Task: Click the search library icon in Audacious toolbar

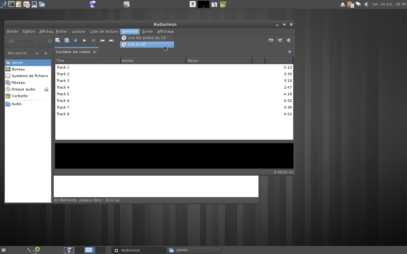Action: tap(58, 40)
